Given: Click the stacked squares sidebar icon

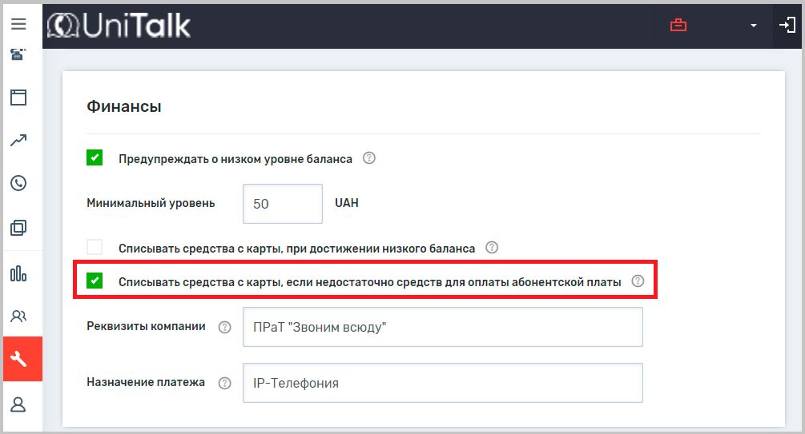Looking at the screenshot, I should tap(18, 228).
